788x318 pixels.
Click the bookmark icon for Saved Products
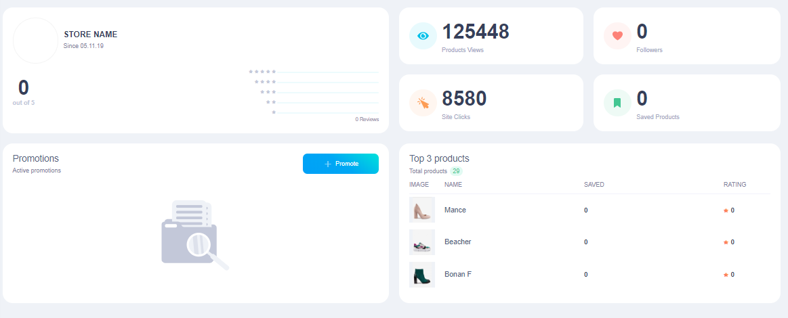[617, 103]
